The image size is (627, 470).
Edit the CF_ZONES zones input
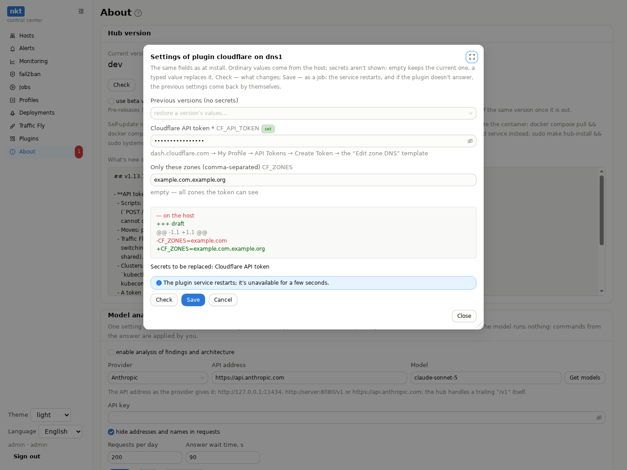313,180
